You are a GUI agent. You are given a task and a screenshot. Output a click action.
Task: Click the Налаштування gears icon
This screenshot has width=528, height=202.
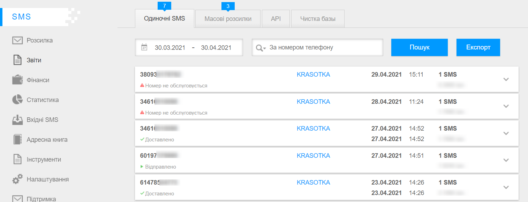coord(17,179)
